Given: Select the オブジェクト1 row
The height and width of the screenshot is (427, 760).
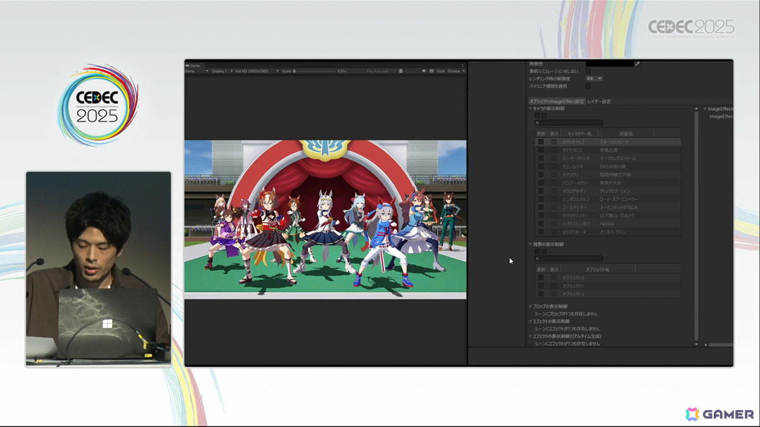Looking at the screenshot, I should [x=608, y=286].
